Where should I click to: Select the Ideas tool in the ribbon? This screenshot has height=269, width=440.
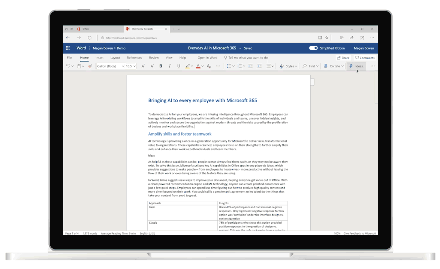click(x=357, y=66)
